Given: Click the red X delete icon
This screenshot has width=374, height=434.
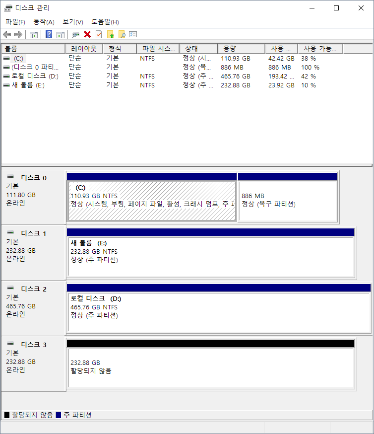Looking at the screenshot, I should point(87,34).
